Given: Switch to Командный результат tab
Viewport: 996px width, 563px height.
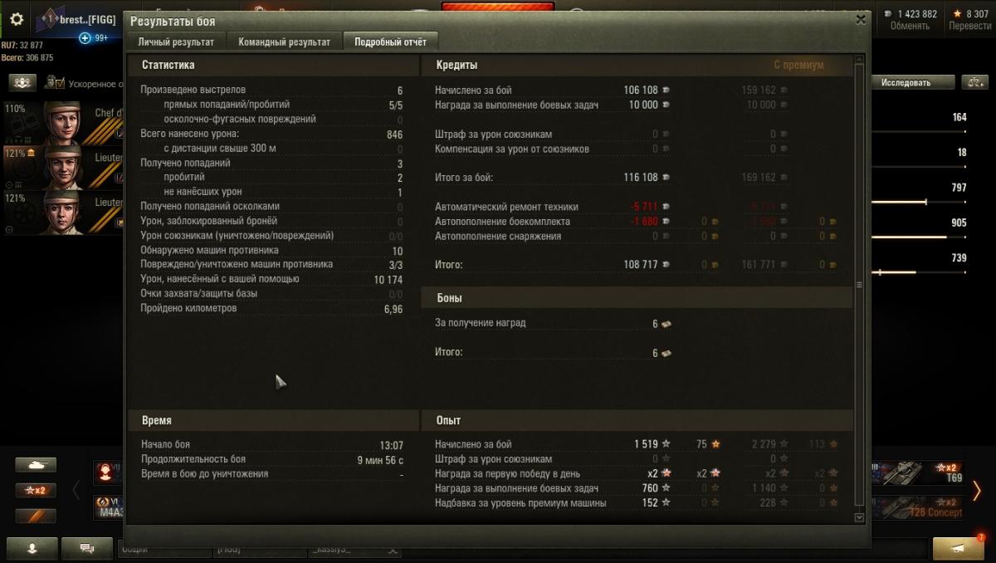Looking at the screenshot, I should 285,42.
